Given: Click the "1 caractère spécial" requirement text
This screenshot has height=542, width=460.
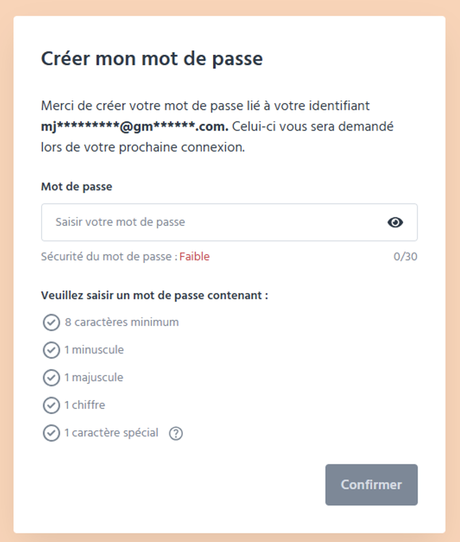Looking at the screenshot, I should point(111,432).
